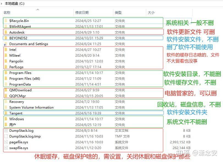Expand breadcrumb chevron before 本地磁盘 (C:)
Image resolution: width=223 pixels, height=162 pixels.
coord(1,4)
